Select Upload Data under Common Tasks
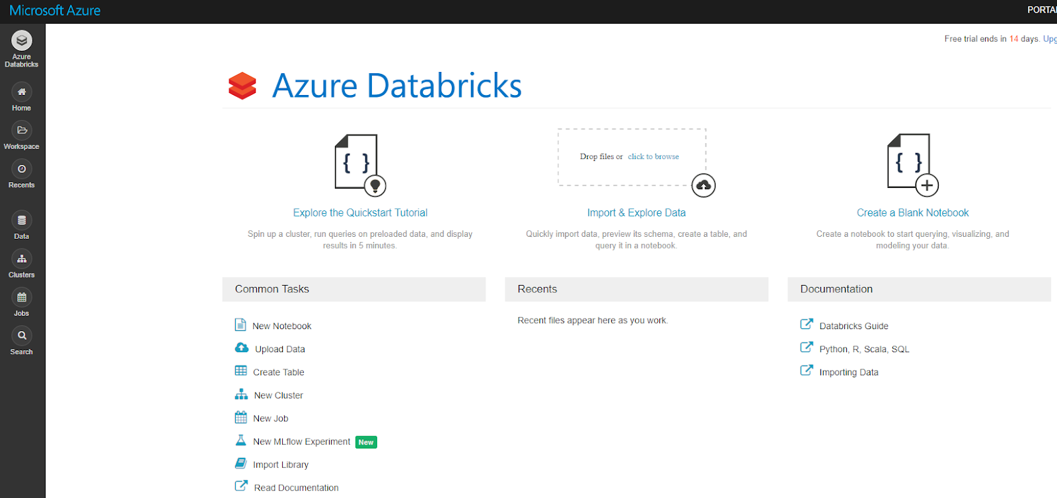1057x498 pixels. pyautogui.click(x=280, y=349)
